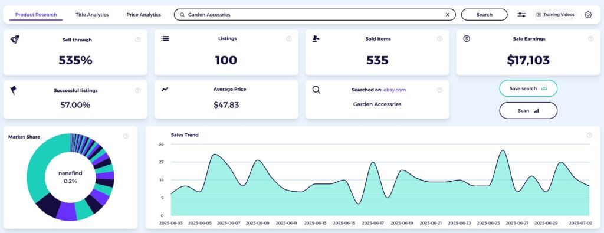604x233 pixels.
Task: Click the Sell through rocket icon
Action: (15, 40)
